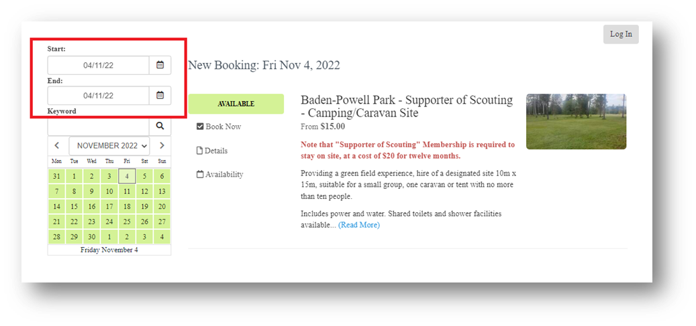This screenshot has height=326, width=696.
Task: Expand the NOVEMBER 2022 month dropdown
Action: tap(109, 146)
